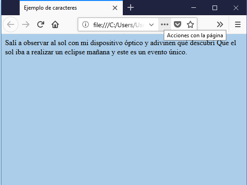Maximize the Firefox window
The image size is (247, 185).
point(215,8)
